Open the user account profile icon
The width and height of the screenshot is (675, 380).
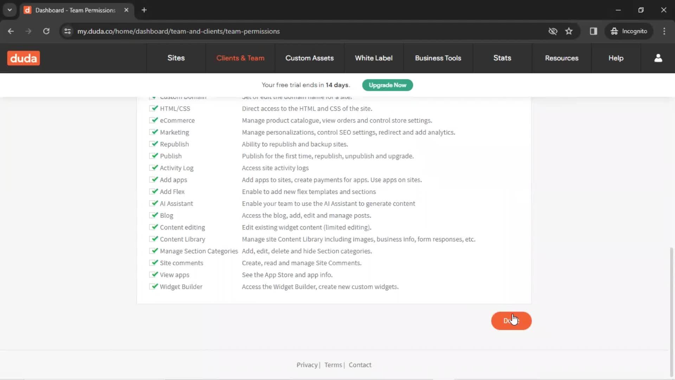(658, 58)
